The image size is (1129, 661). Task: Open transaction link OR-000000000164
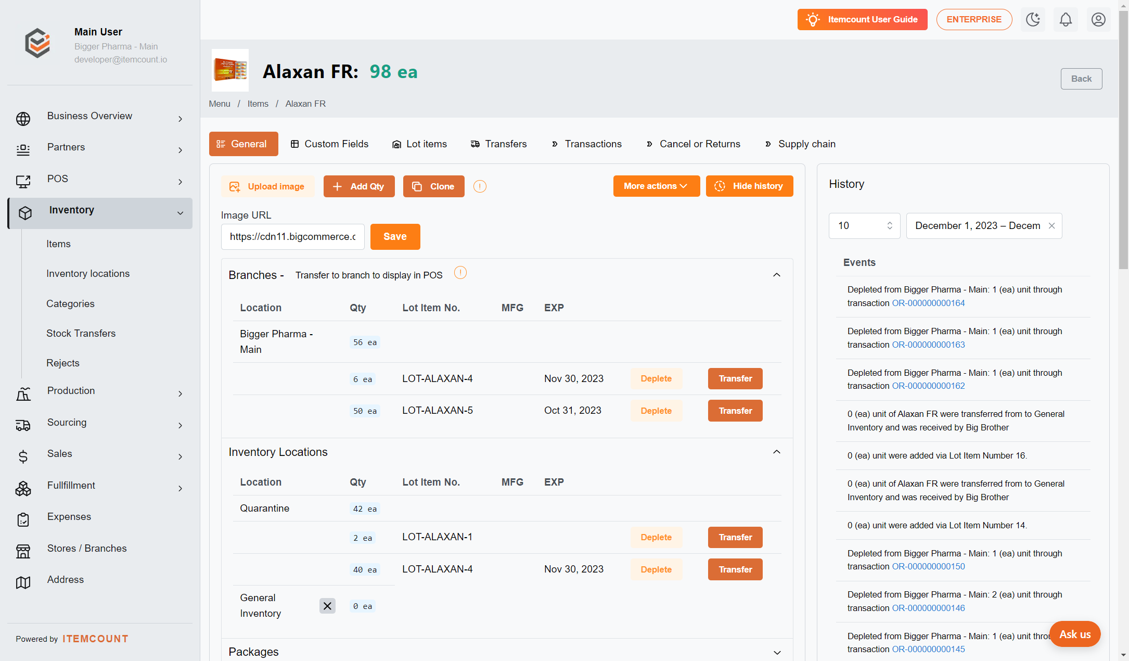tap(928, 303)
